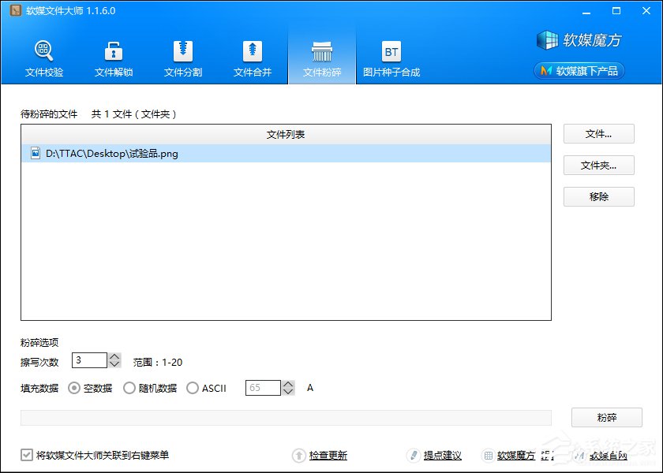Viewport: 663px width, 473px height.
Task: Open the 提点建议 feedback link
Action: [442, 456]
